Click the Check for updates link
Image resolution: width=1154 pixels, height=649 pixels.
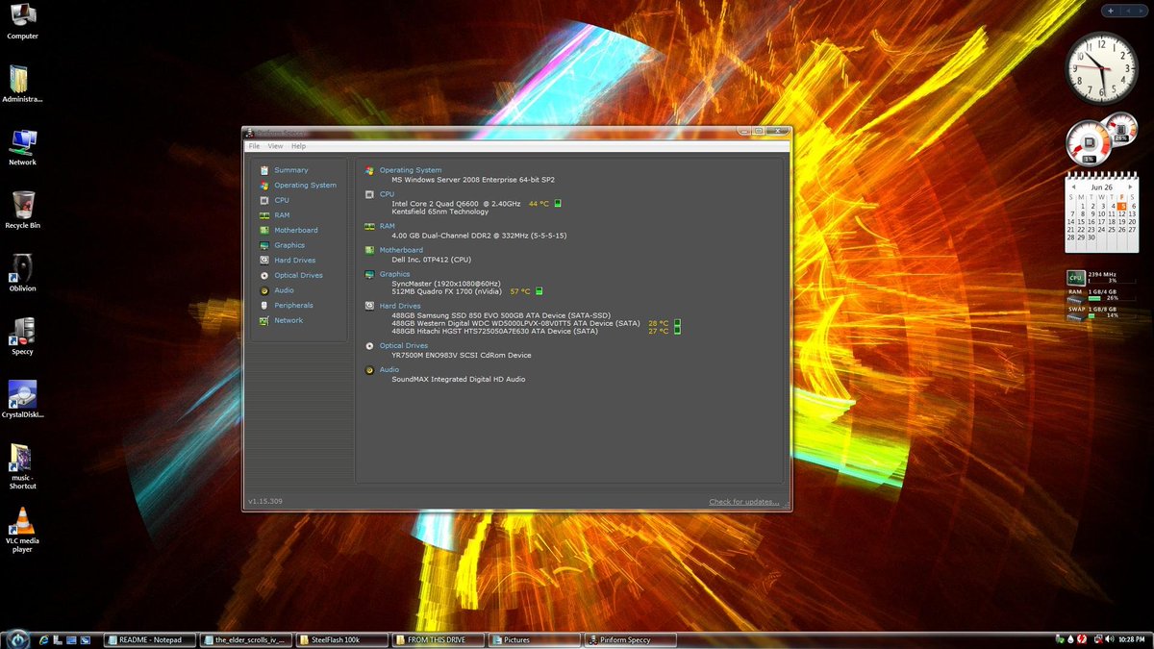tap(744, 502)
